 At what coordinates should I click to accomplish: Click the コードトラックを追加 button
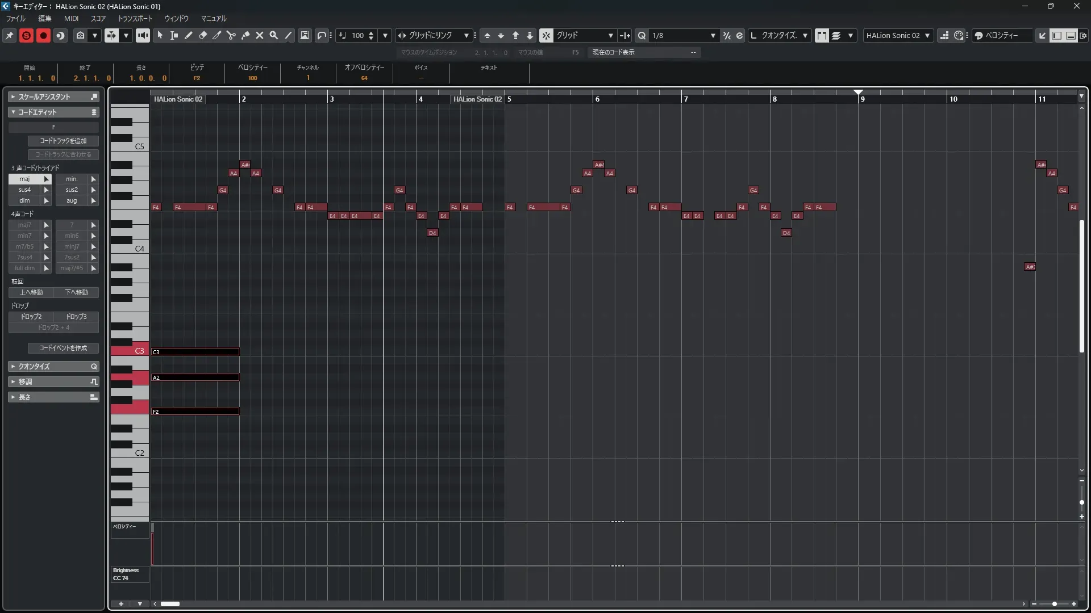point(63,141)
